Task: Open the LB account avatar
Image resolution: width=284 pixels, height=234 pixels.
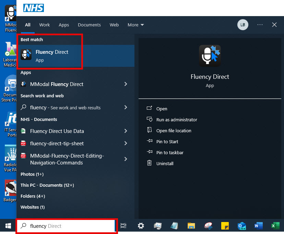Action: pyautogui.click(x=243, y=25)
